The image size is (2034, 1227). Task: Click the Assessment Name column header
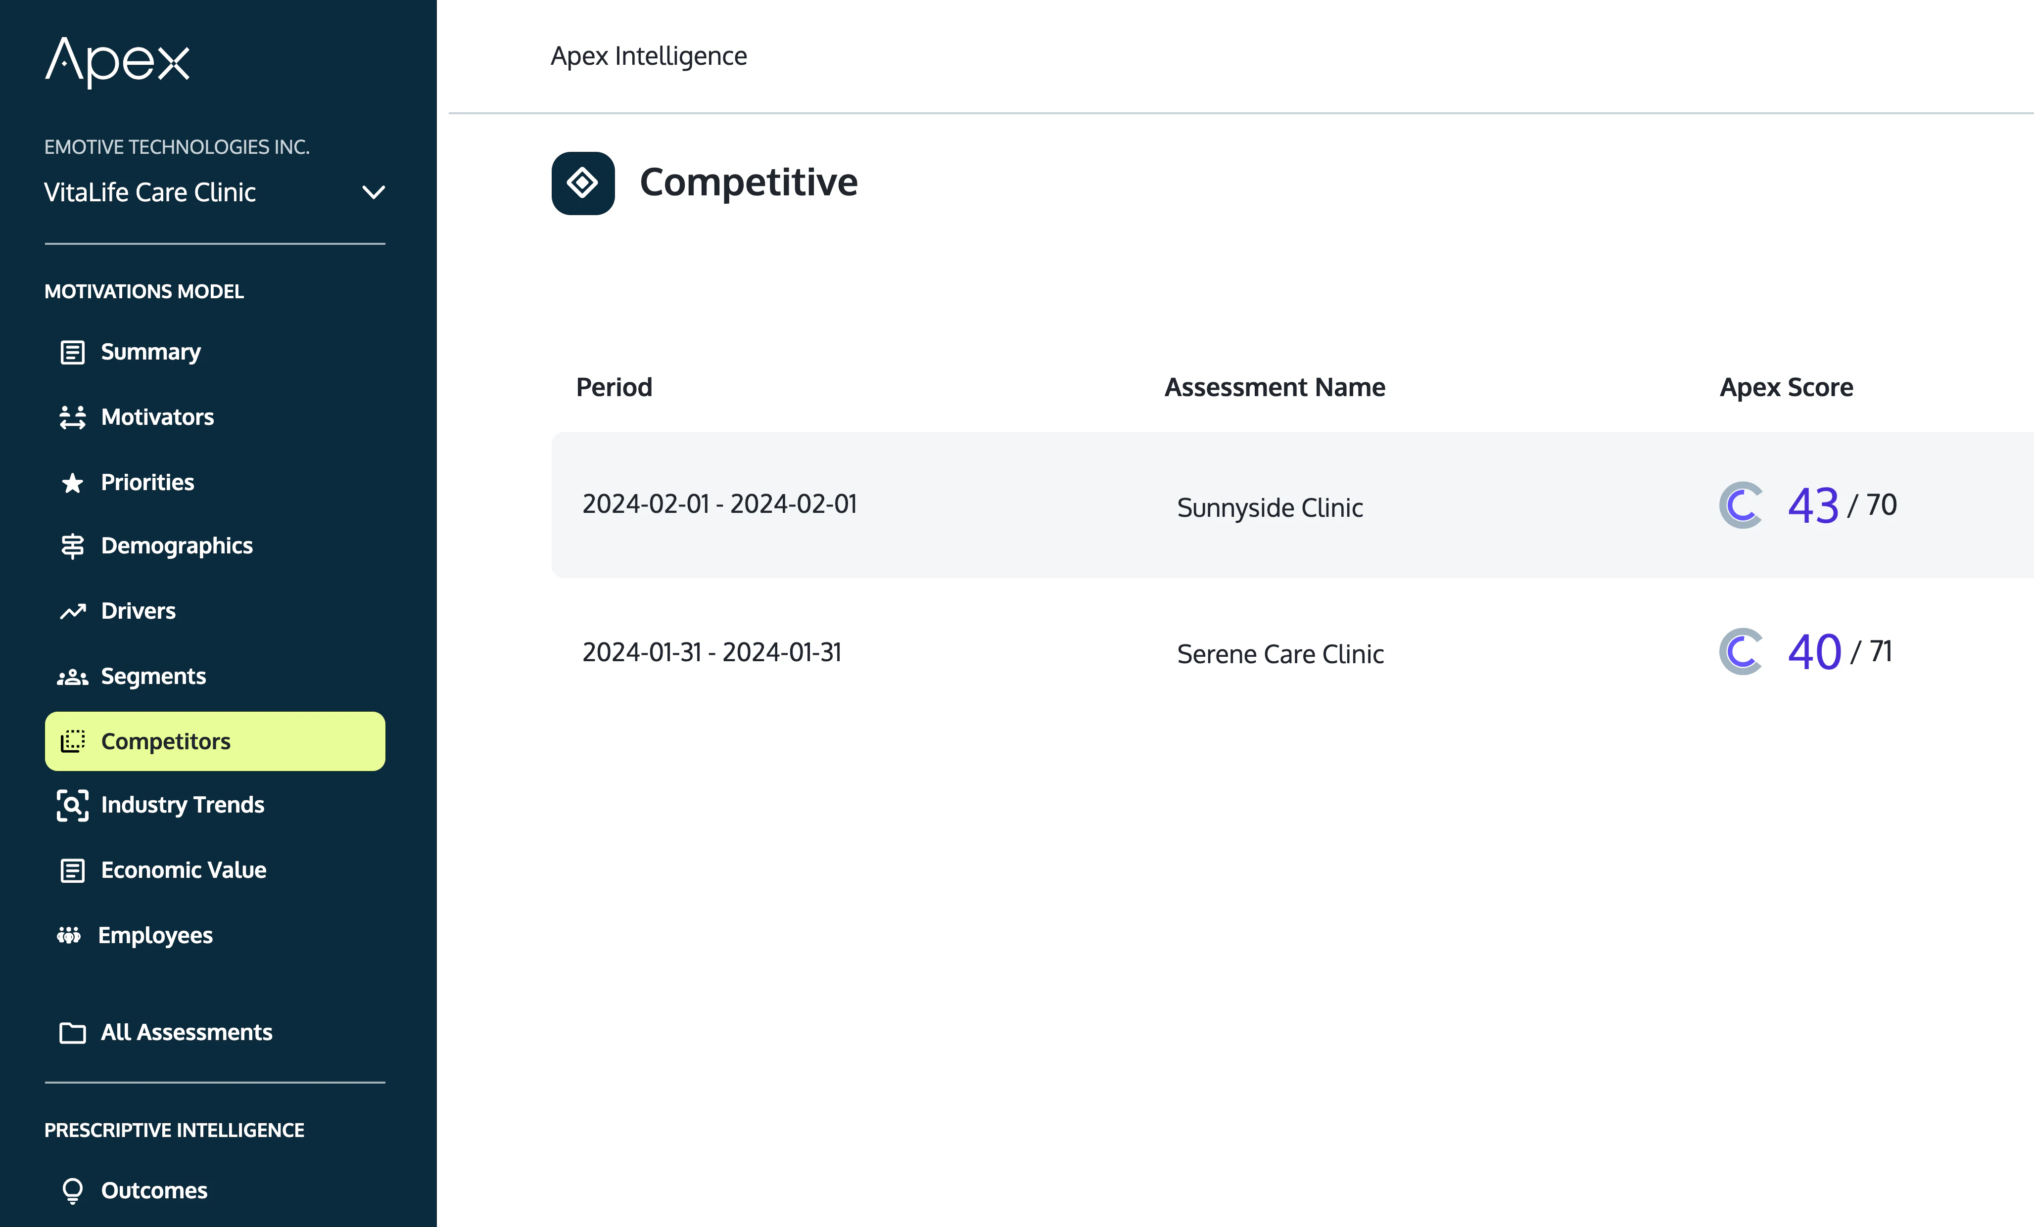point(1275,387)
